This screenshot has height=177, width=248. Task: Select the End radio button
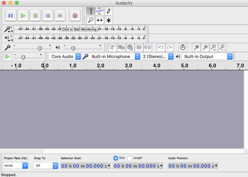[116, 158]
